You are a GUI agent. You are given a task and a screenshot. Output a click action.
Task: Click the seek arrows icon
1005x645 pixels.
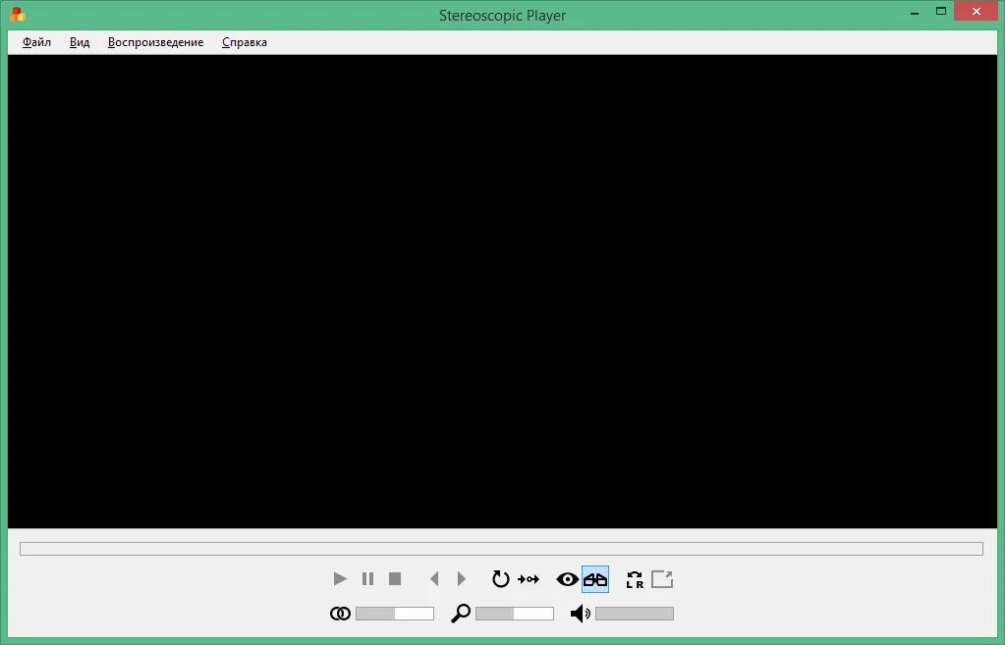[529, 579]
